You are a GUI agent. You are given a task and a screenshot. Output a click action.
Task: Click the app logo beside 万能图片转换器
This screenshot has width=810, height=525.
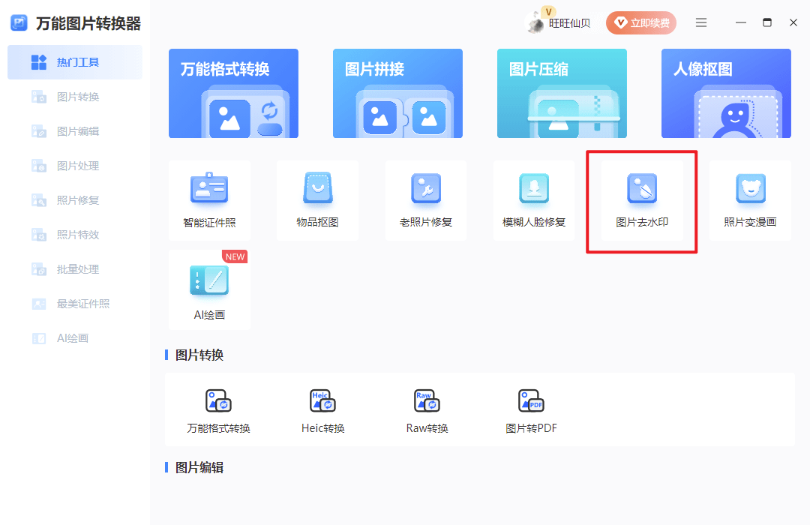tap(19, 22)
